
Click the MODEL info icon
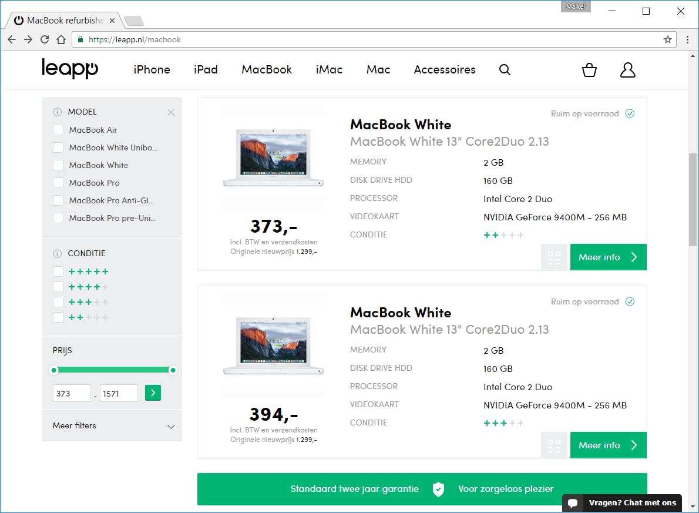pos(57,112)
